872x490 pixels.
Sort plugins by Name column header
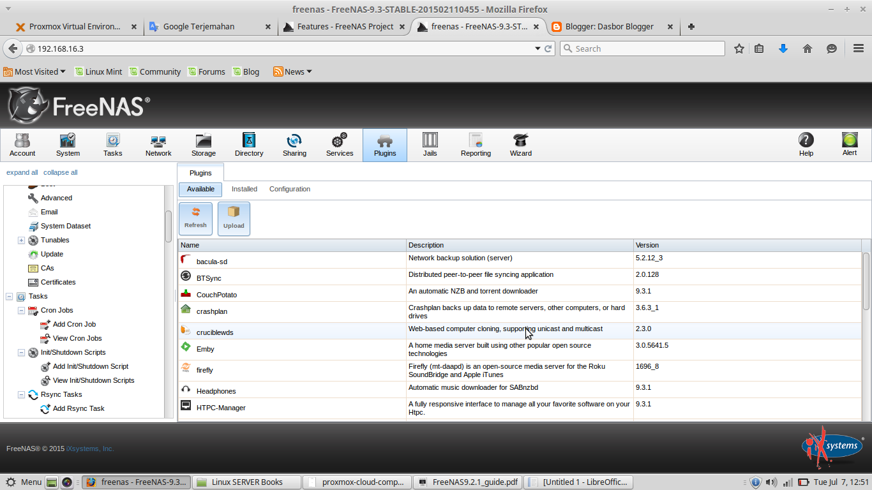(292, 245)
